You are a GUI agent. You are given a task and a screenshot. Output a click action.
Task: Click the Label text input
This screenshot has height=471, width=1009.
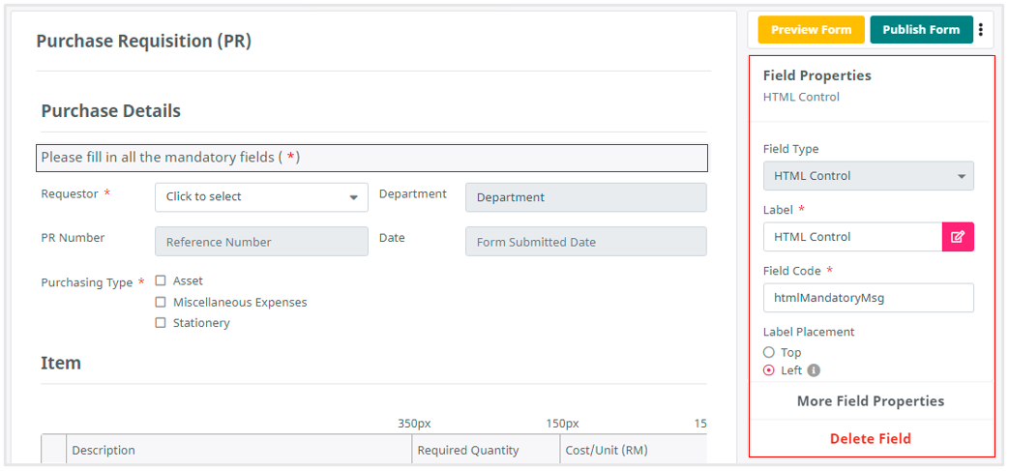851,237
